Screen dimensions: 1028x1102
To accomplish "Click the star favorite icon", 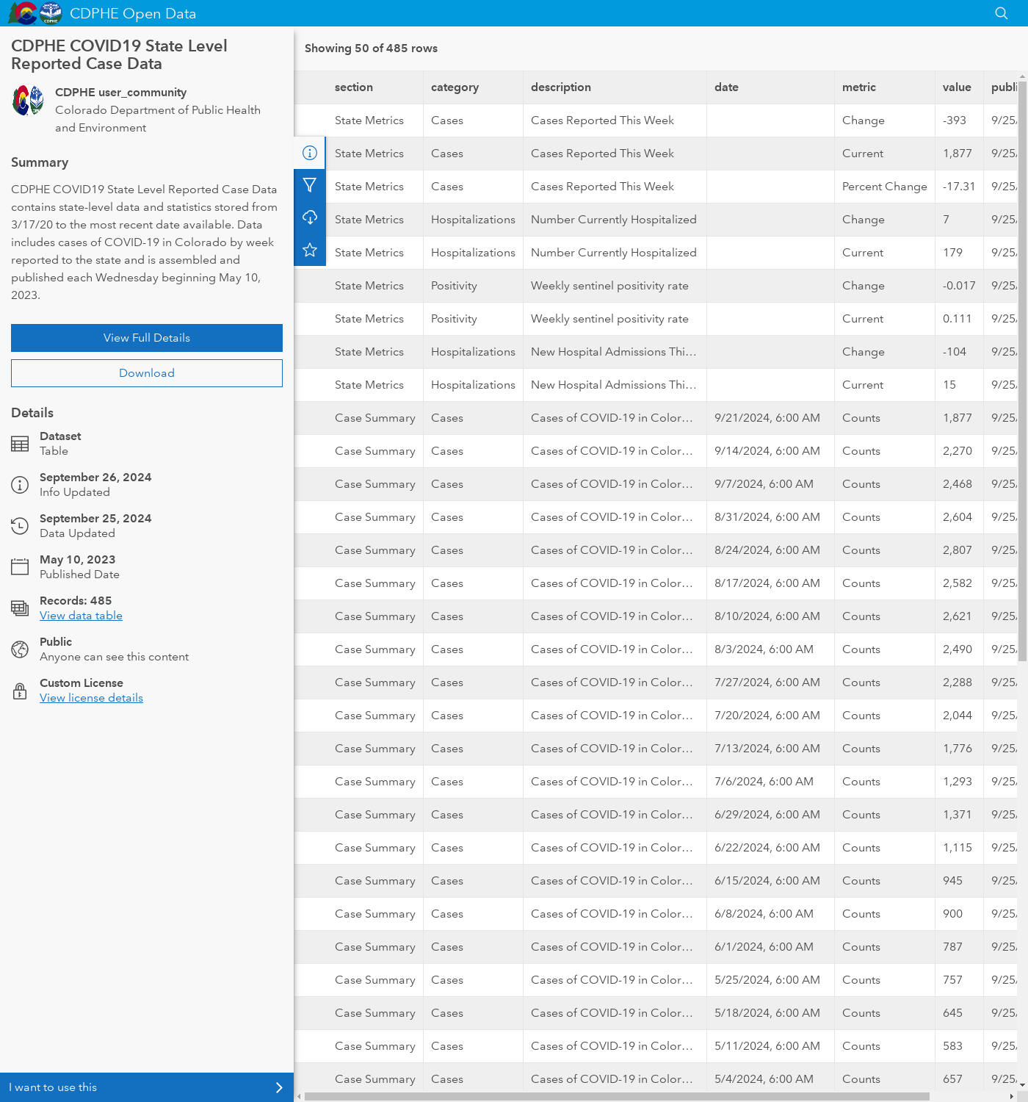I will click(310, 251).
